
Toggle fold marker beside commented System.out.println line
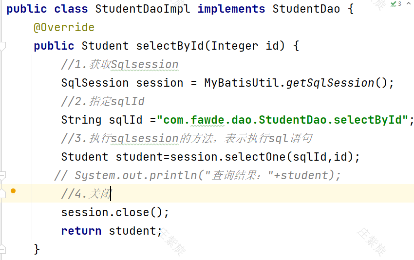click(2, 176)
